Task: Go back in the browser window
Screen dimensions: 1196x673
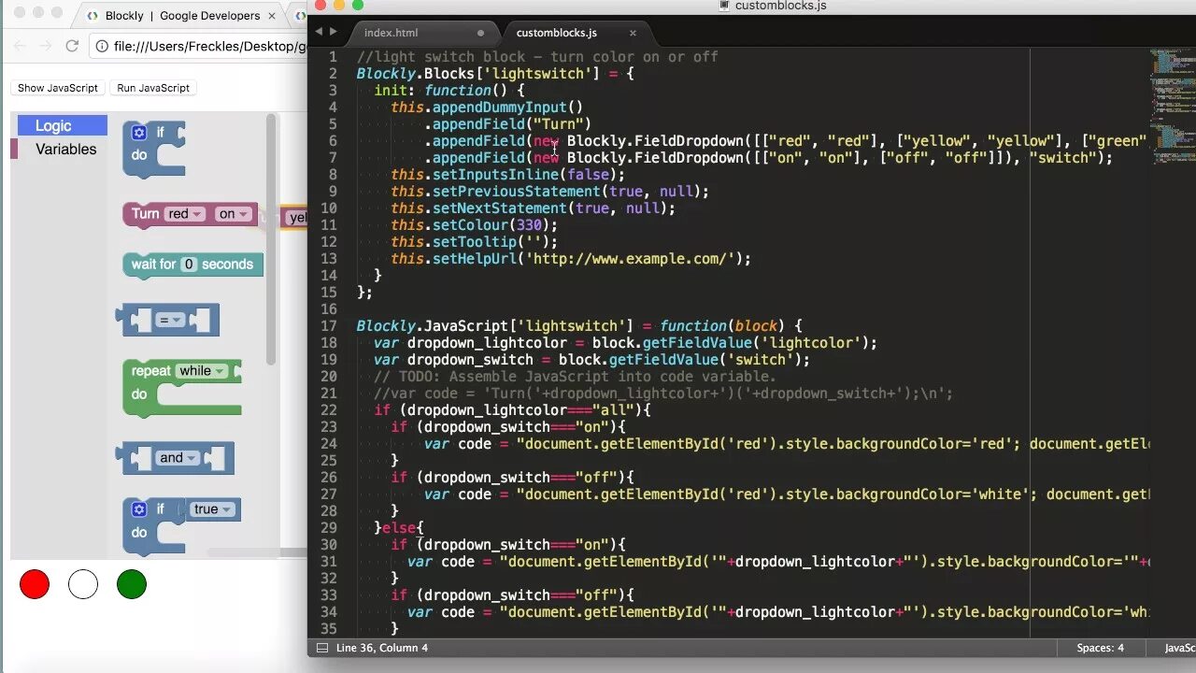Action: click(x=20, y=46)
